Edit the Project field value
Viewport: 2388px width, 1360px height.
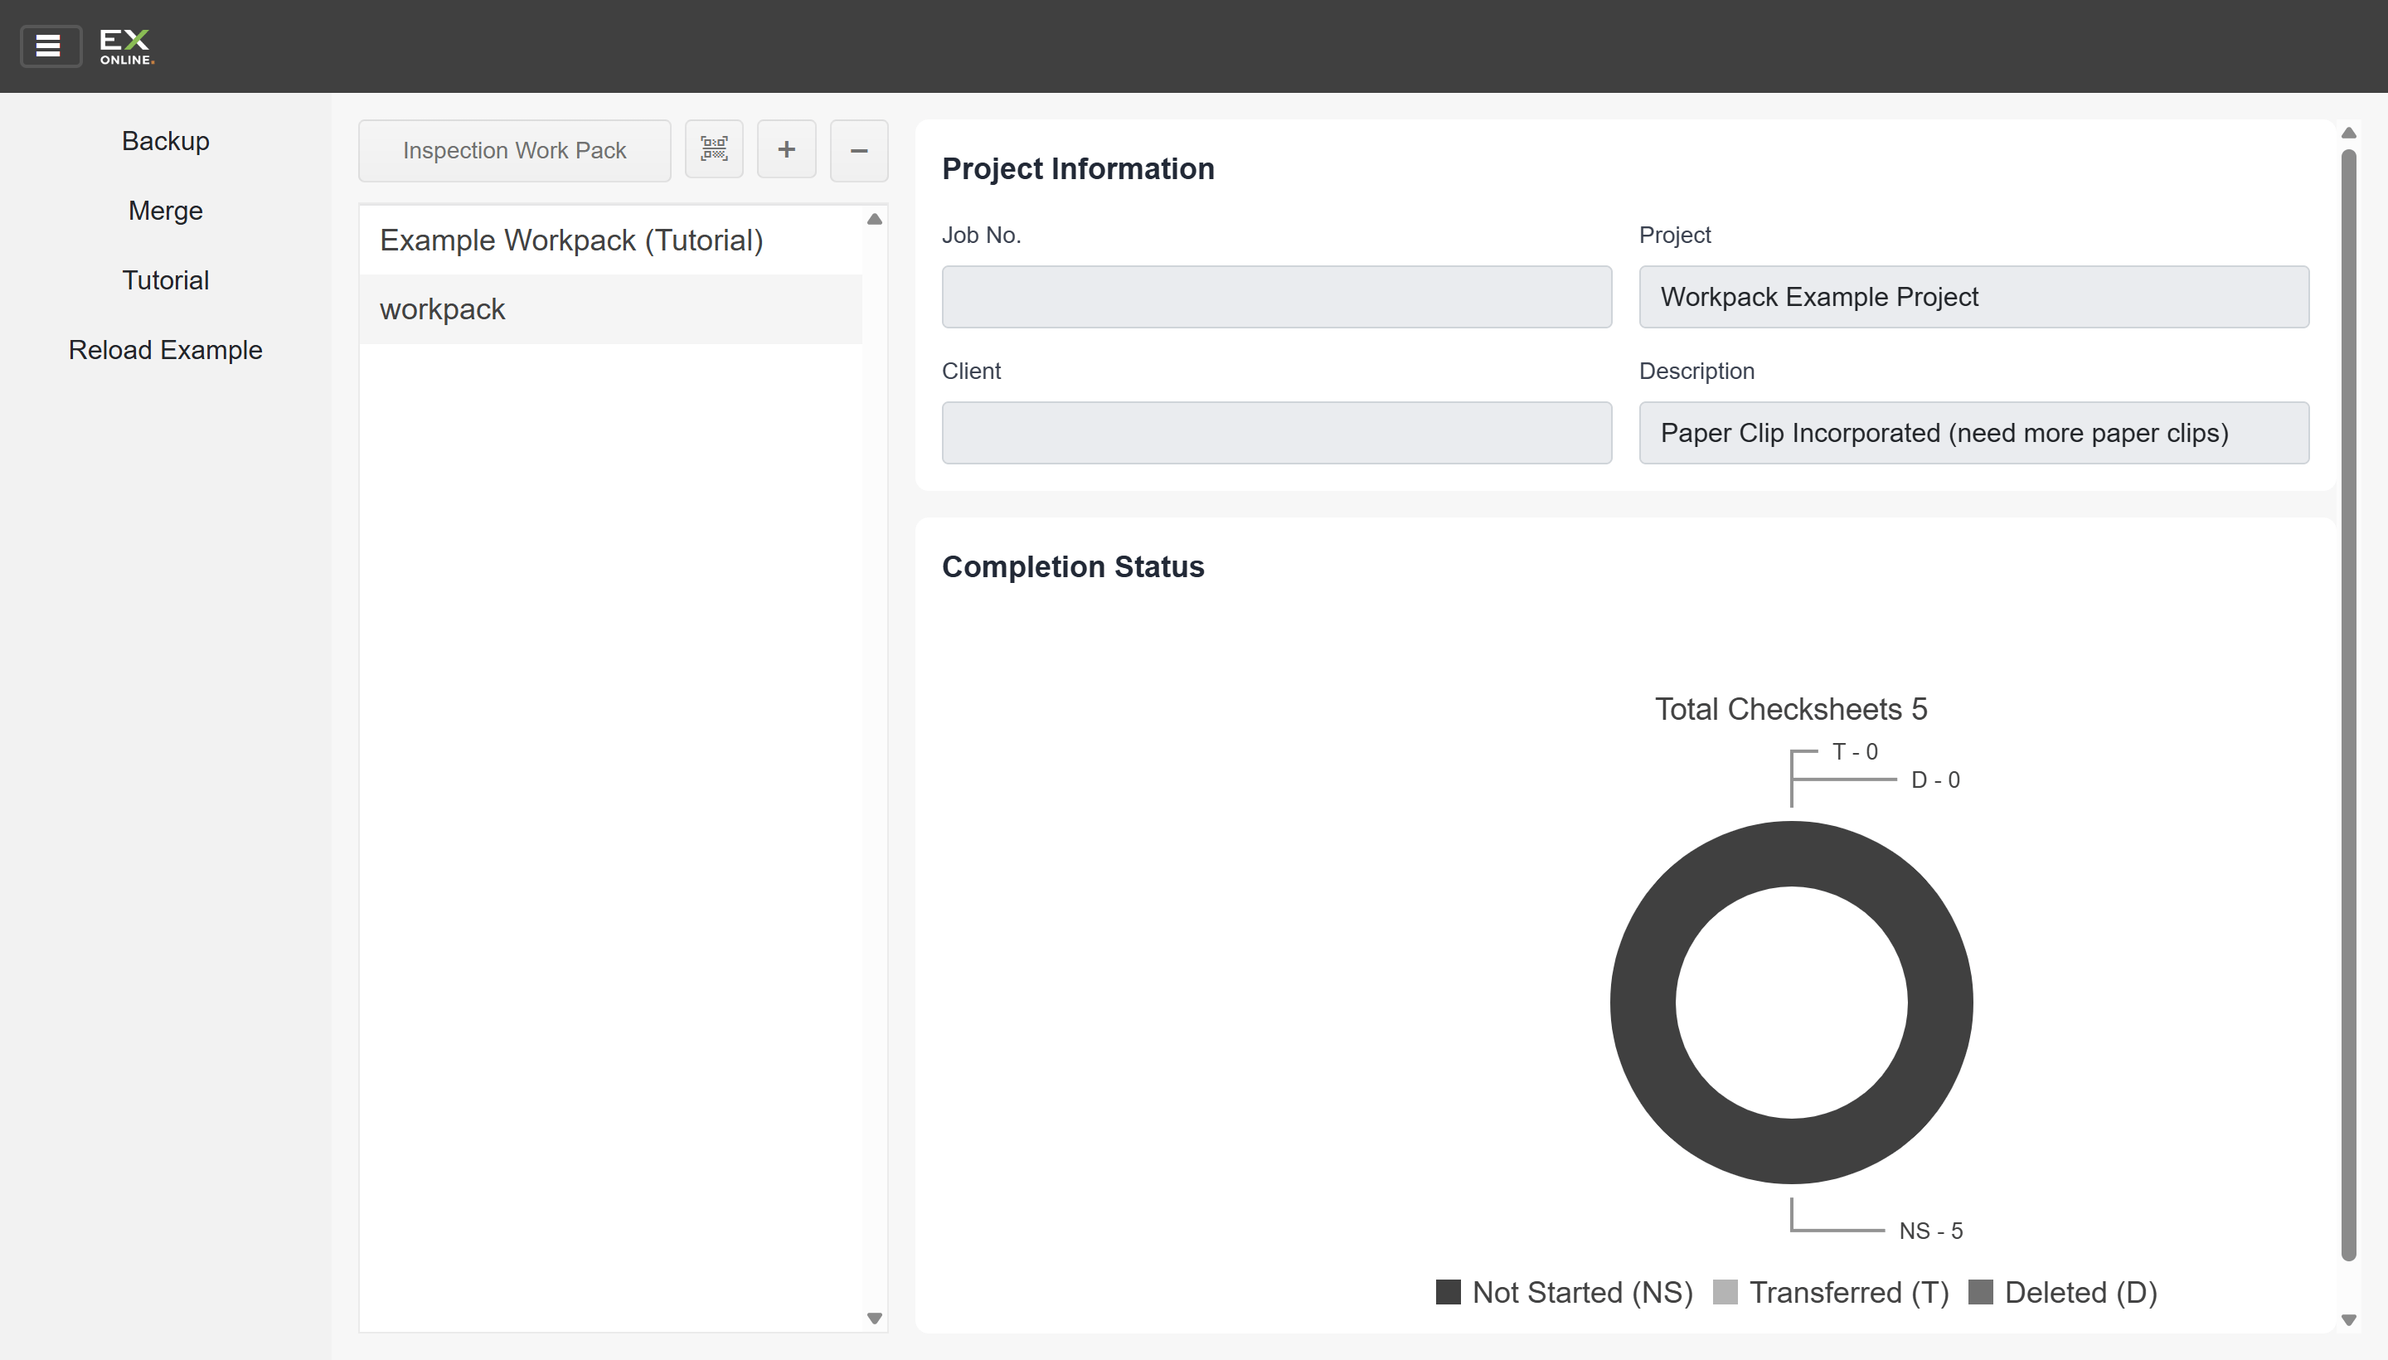[1974, 297]
